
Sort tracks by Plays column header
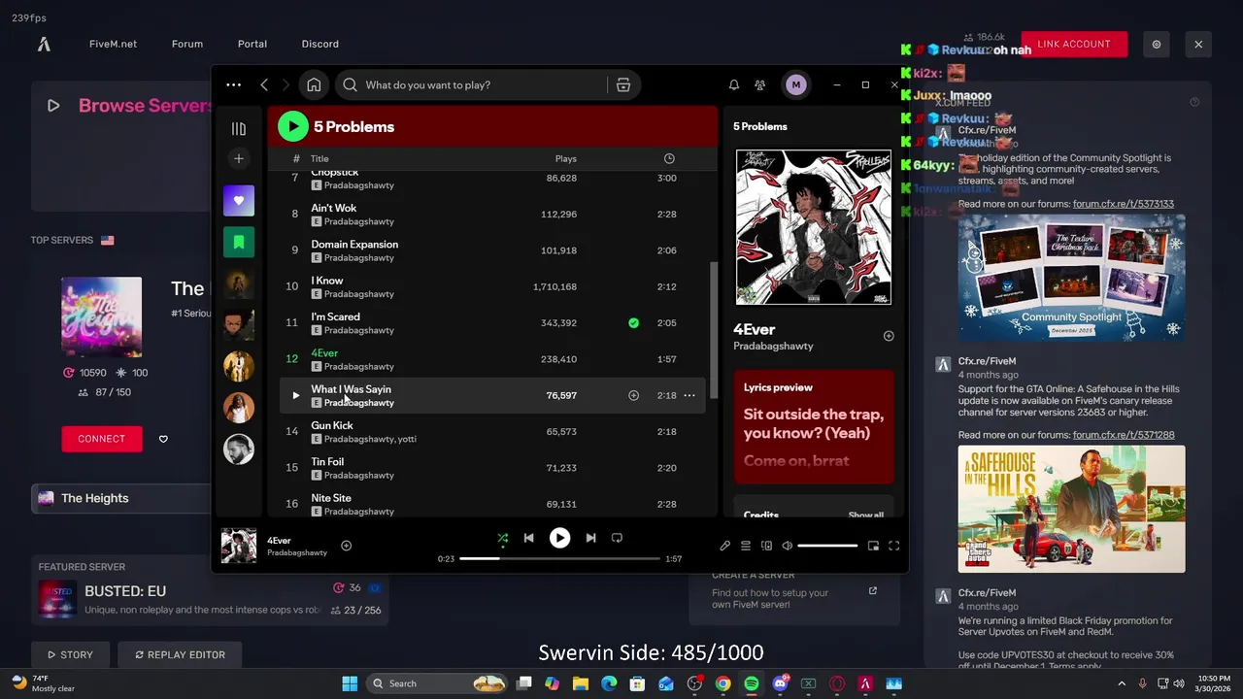(x=565, y=158)
